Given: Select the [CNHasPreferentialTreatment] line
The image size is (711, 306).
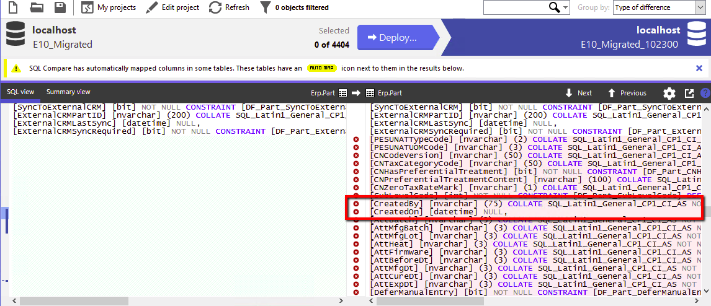Looking at the screenshot, I should click(536, 171).
